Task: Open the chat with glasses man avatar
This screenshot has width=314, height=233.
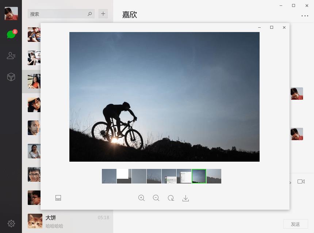Action: (34, 174)
